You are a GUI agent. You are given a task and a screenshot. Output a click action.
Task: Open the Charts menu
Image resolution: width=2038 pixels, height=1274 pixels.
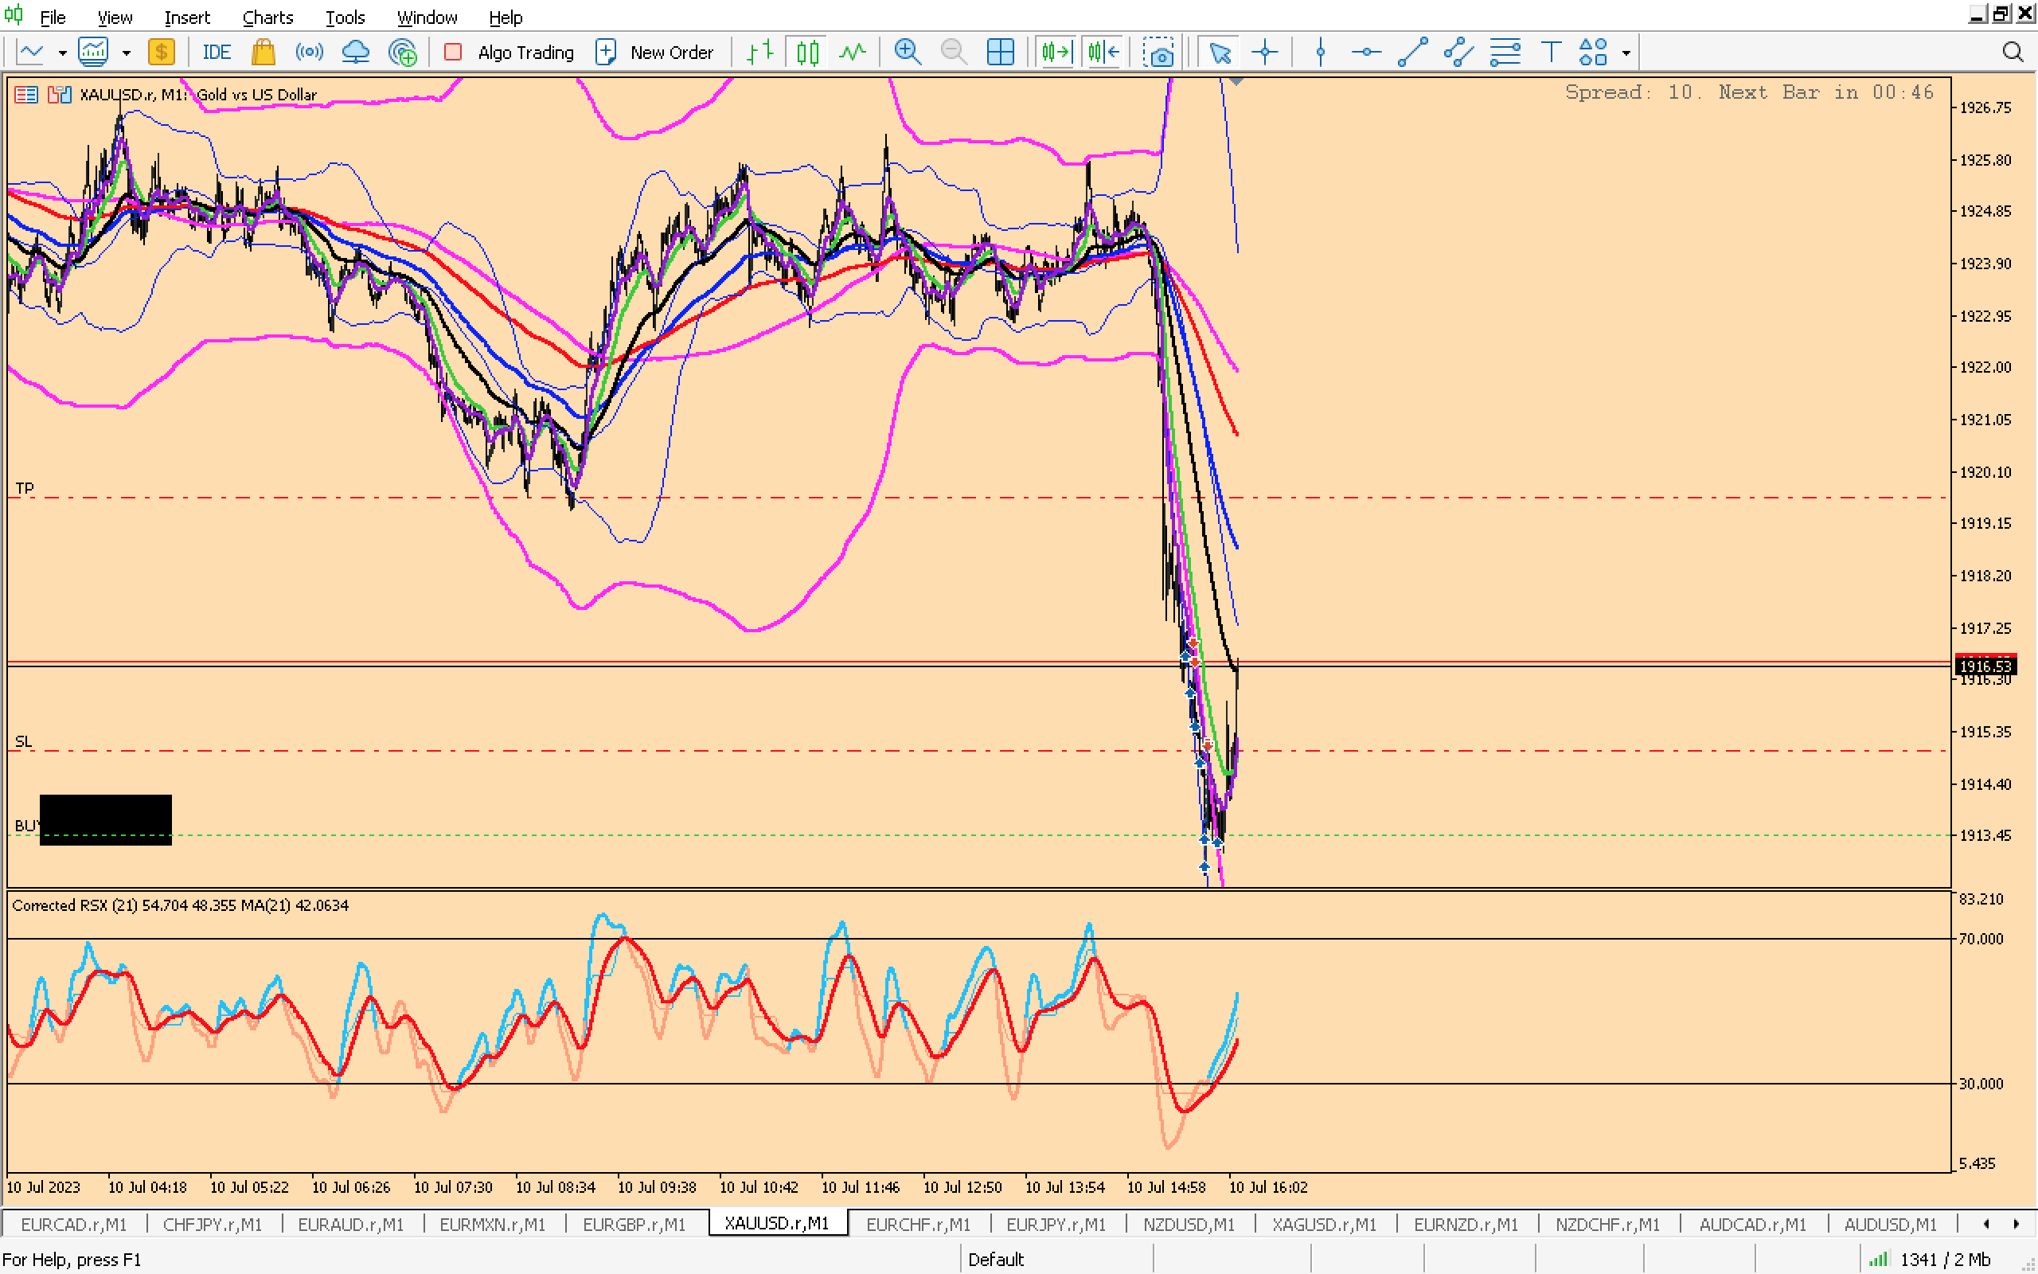coord(267,17)
